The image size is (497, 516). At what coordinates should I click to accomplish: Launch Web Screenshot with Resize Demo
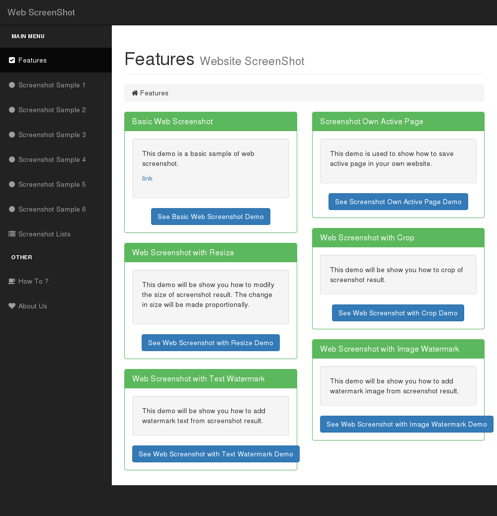pos(211,343)
